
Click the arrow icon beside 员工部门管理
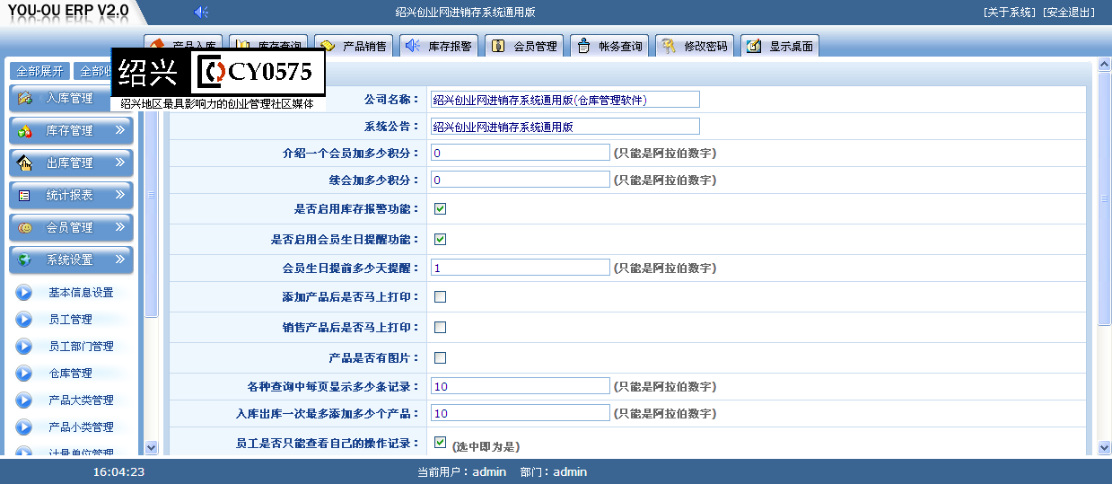[24, 346]
